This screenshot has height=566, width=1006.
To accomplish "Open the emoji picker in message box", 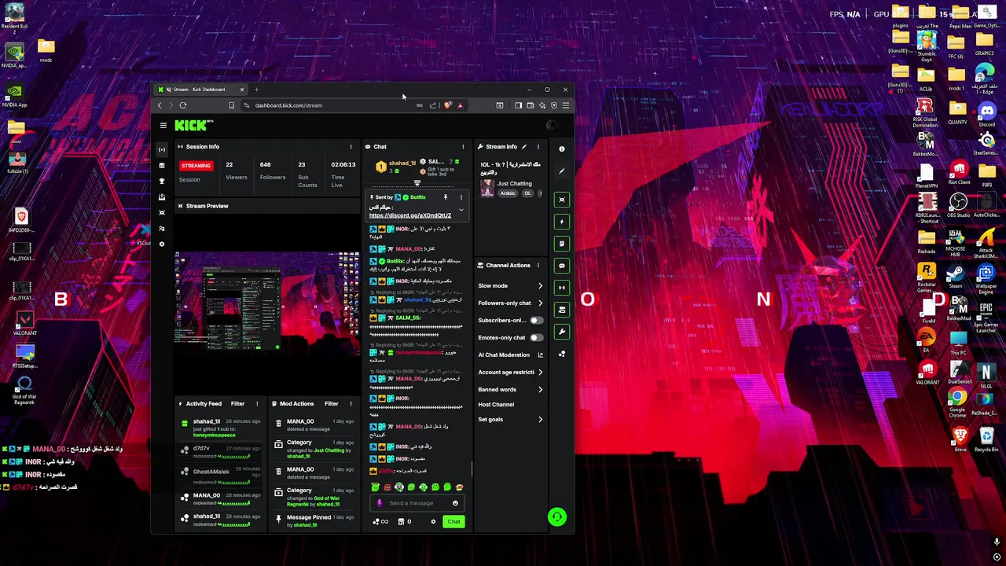I will point(455,503).
